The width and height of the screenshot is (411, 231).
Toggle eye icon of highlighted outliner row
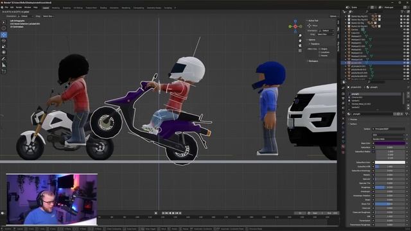(405, 63)
